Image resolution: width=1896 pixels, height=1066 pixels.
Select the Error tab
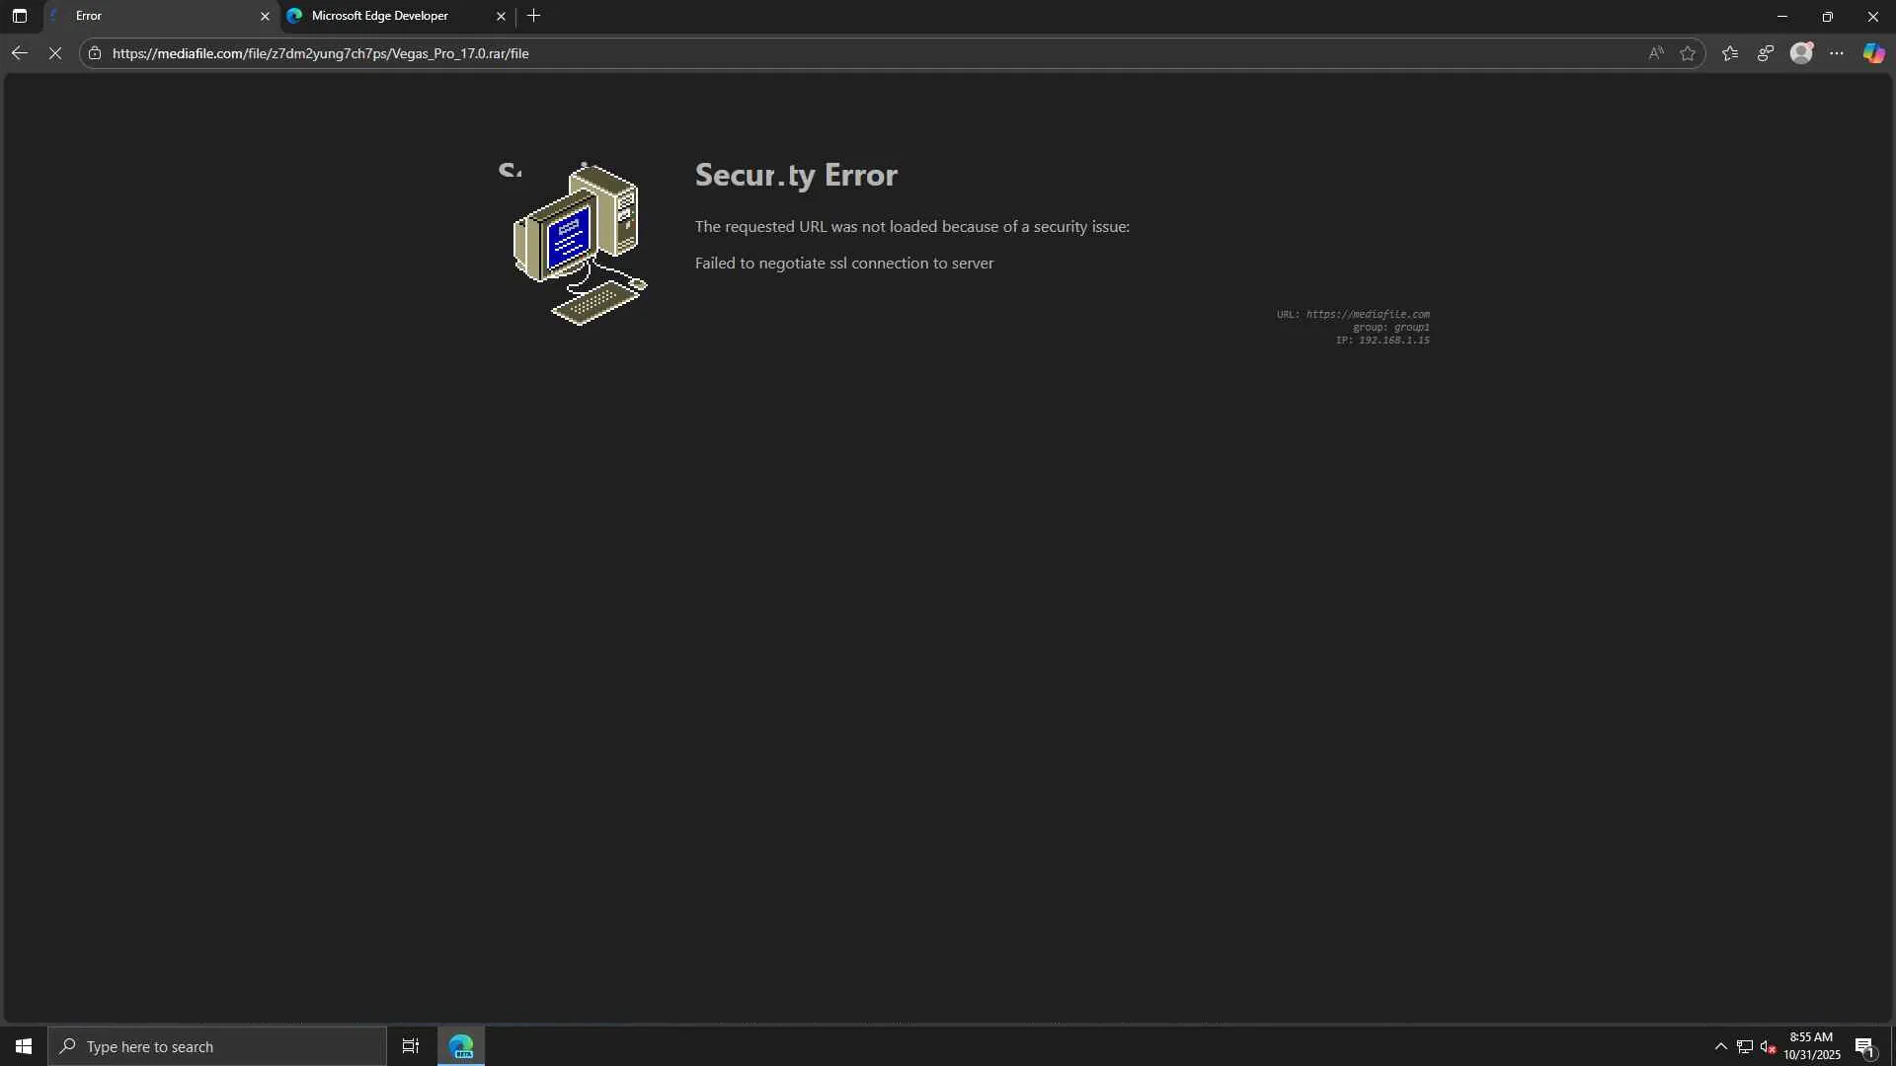[x=148, y=16]
